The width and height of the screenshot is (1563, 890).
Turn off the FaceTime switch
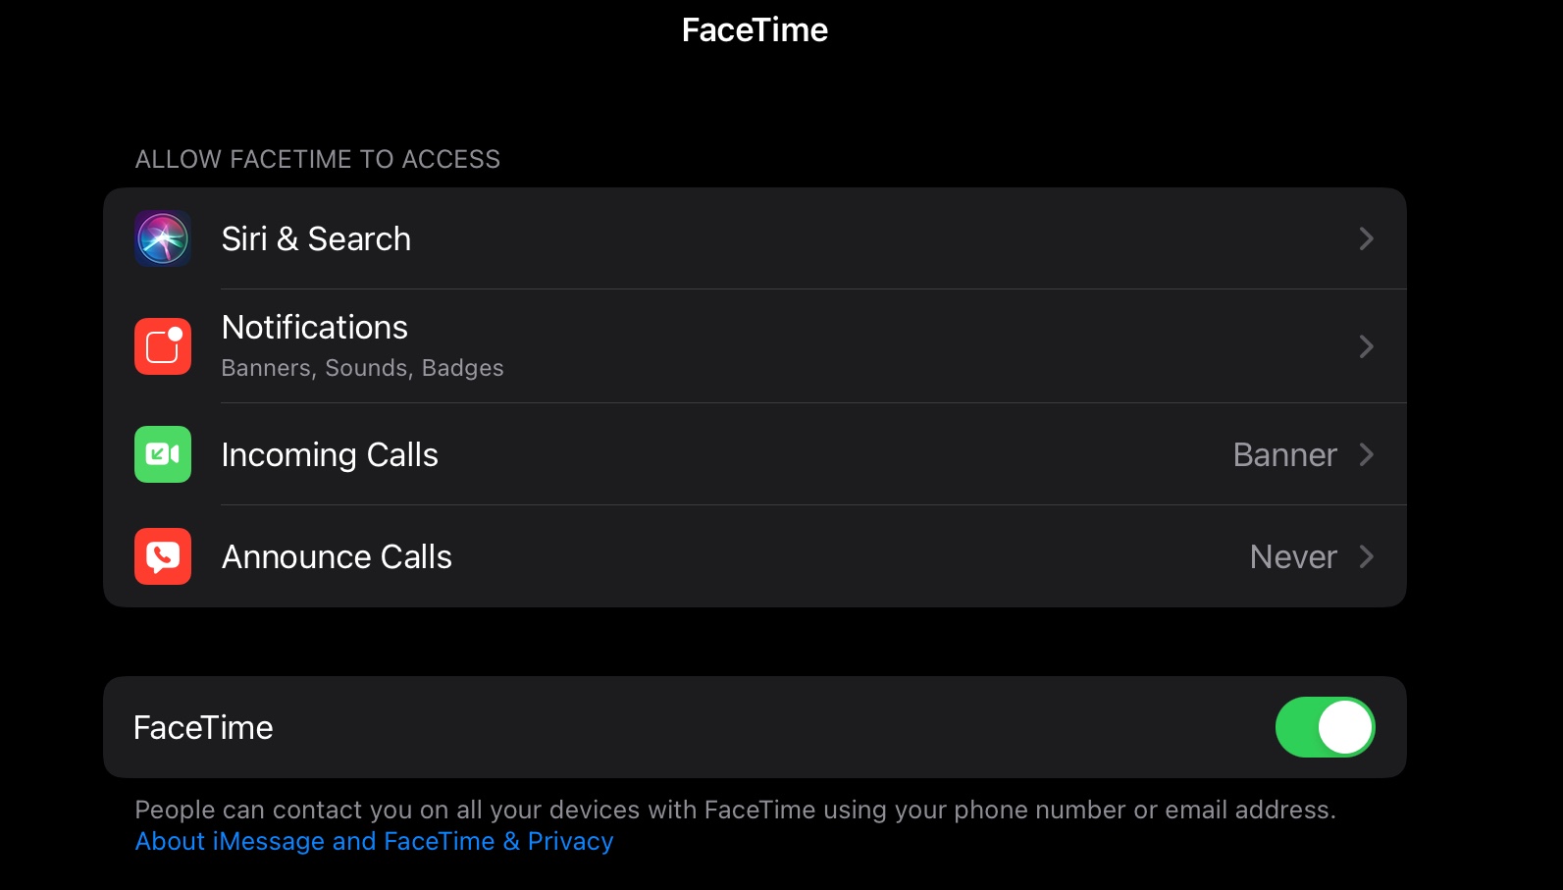point(1325,727)
